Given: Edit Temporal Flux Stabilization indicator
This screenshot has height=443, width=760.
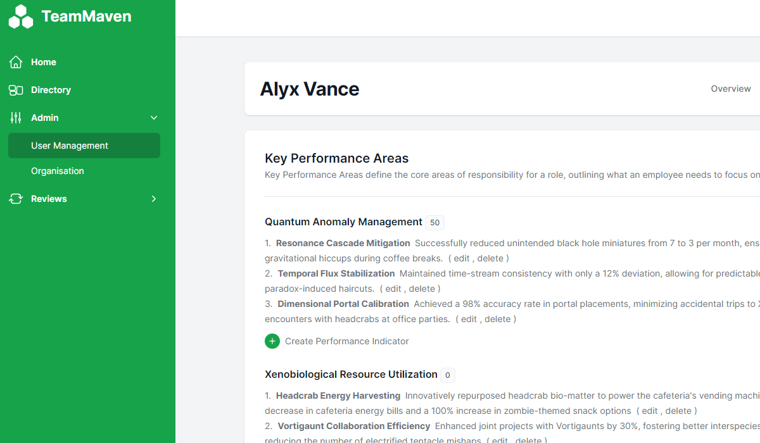Looking at the screenshot, I should click(x=394, y=289).
